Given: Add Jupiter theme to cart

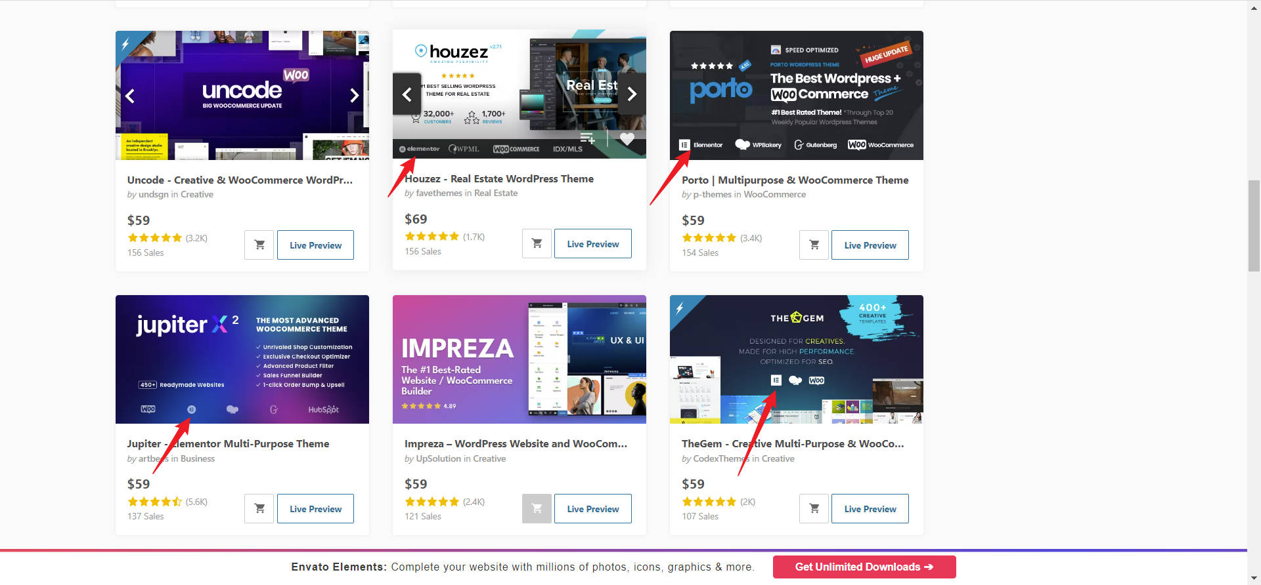Looking at the screenshot, I should 259,508.
